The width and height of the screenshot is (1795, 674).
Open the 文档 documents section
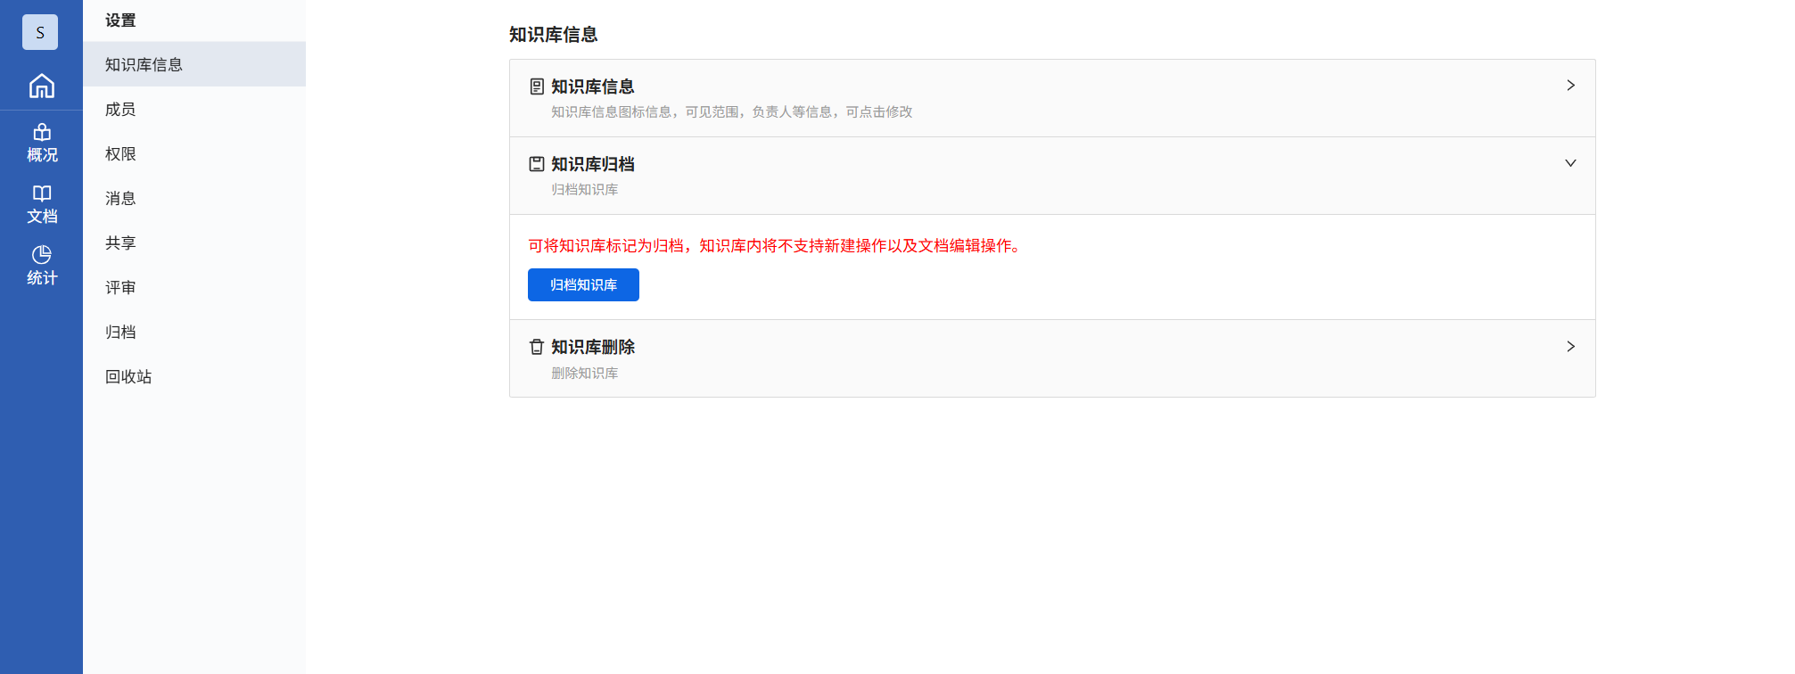(x=41, y=204)
